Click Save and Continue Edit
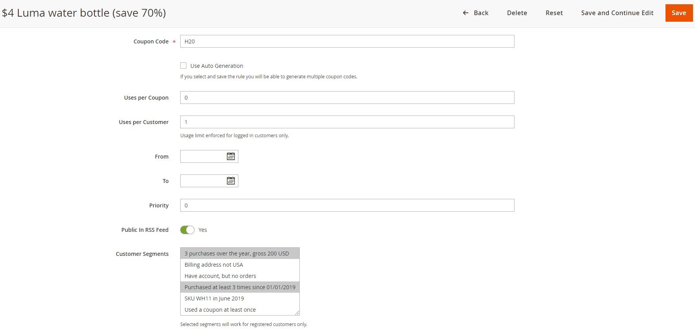The height and width of the screenshot is (333, 695). pyautogui.click(x=617, y=13)
